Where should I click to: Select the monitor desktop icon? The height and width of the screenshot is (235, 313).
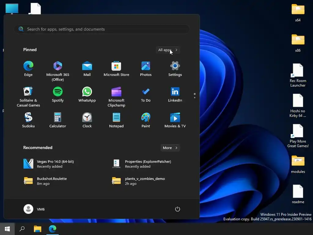12,9
